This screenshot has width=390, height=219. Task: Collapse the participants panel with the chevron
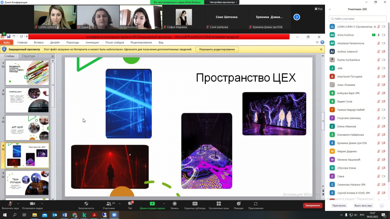(331, 9)
